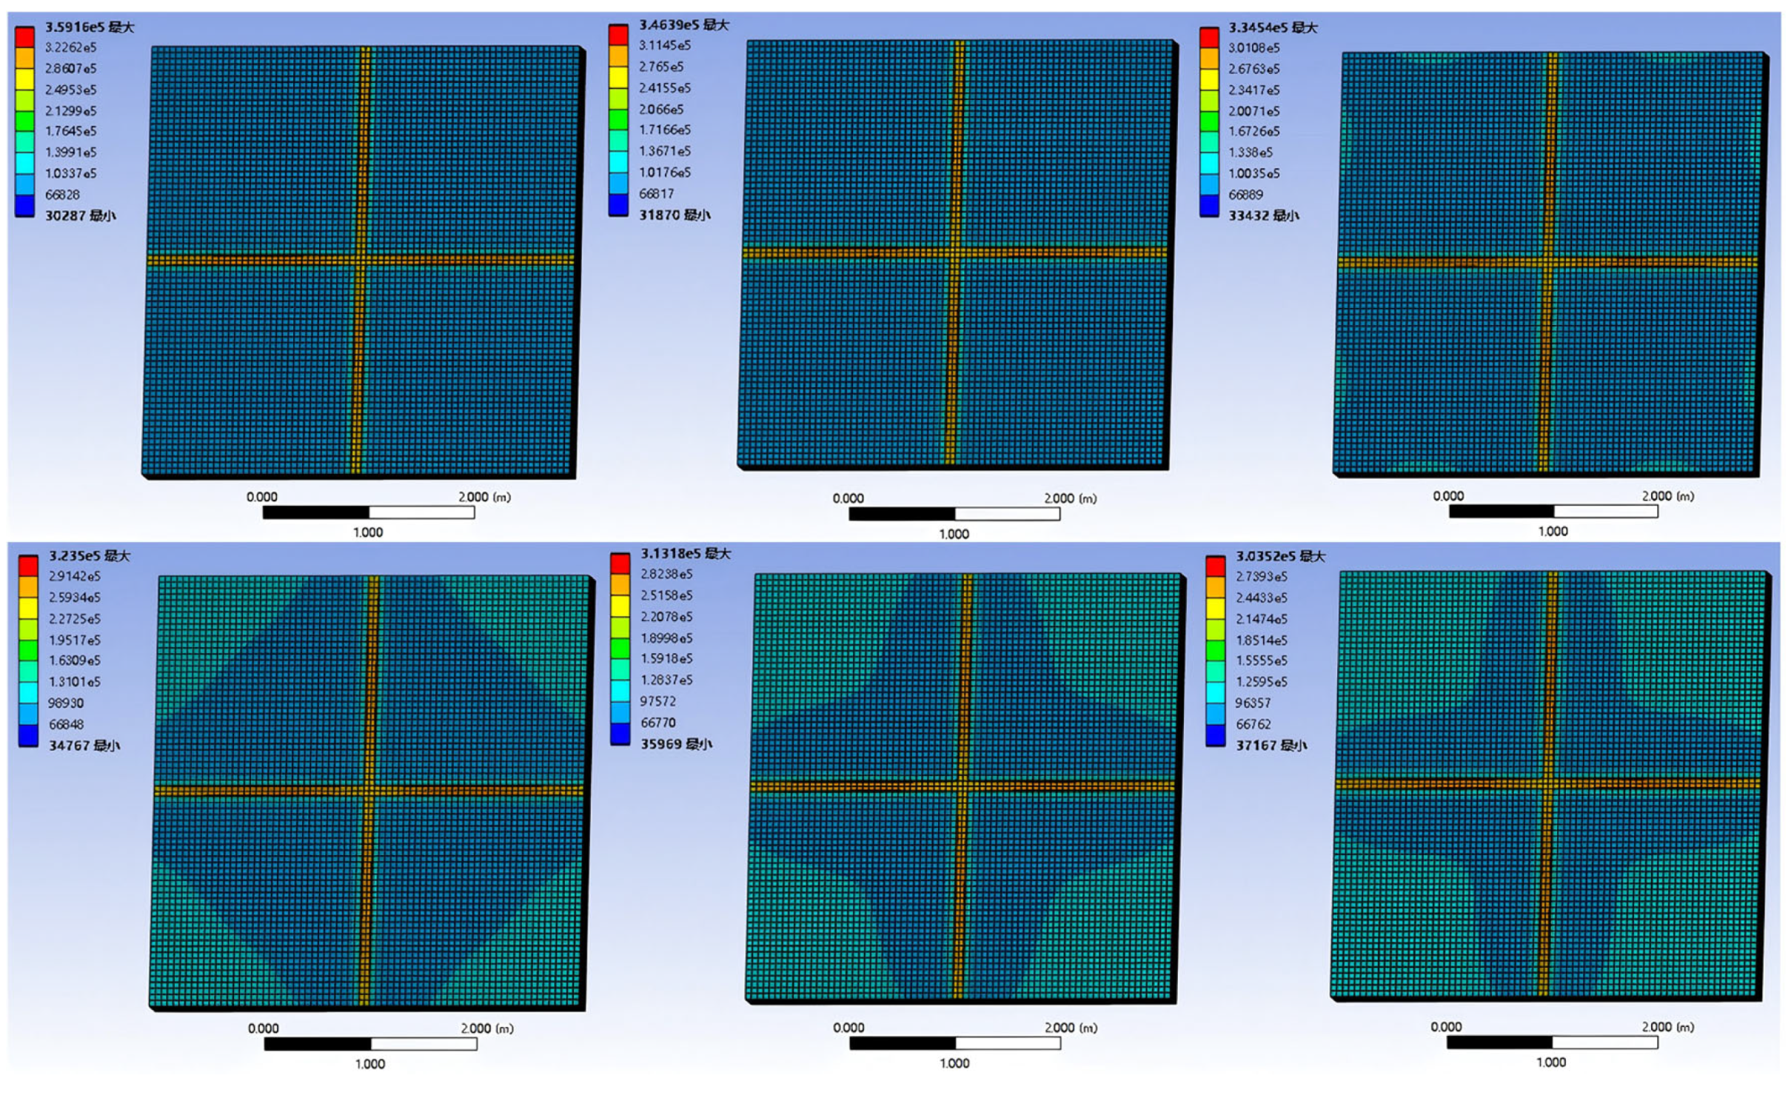This screenshot has height=1101, width=1791.
Task: Click center cross of top-middle mesh
Action: click(x=956, y=252)
